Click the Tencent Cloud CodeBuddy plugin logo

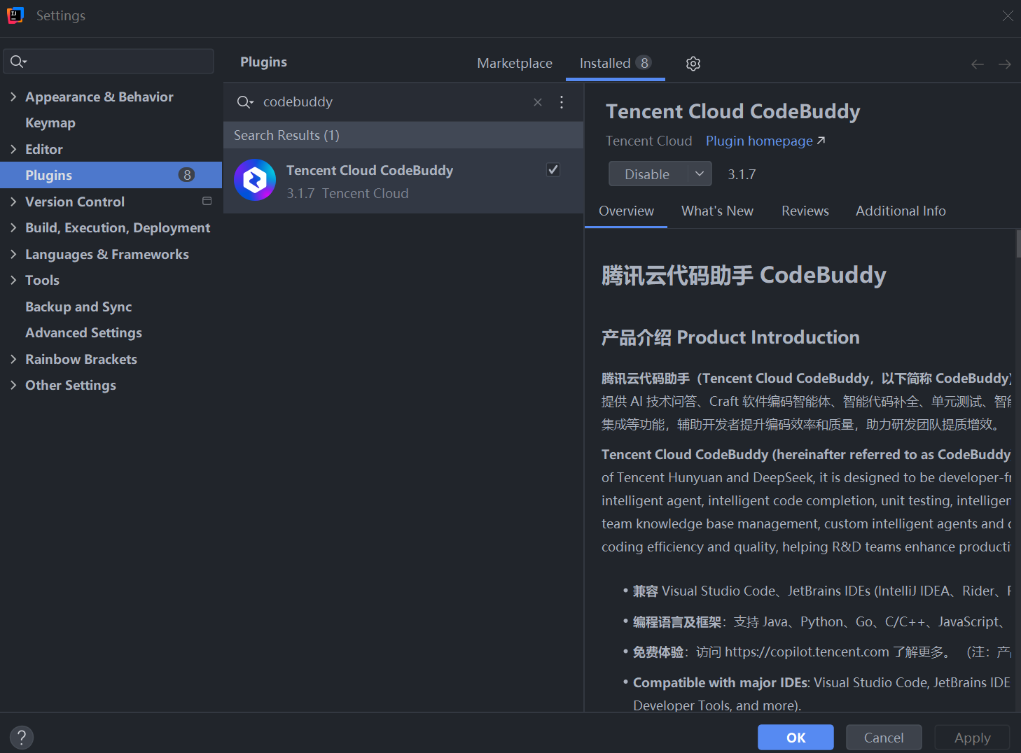(255, 181)
